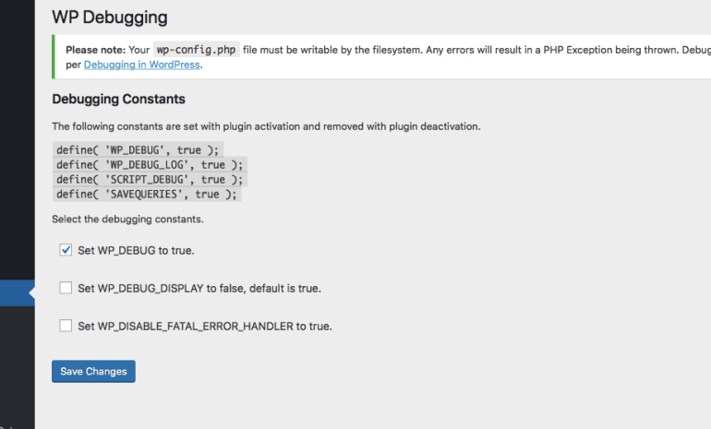The height and width of the screenshot is (429, 711).
Task: Click the WP Debugging page heading
Action: tap(110, 18)
